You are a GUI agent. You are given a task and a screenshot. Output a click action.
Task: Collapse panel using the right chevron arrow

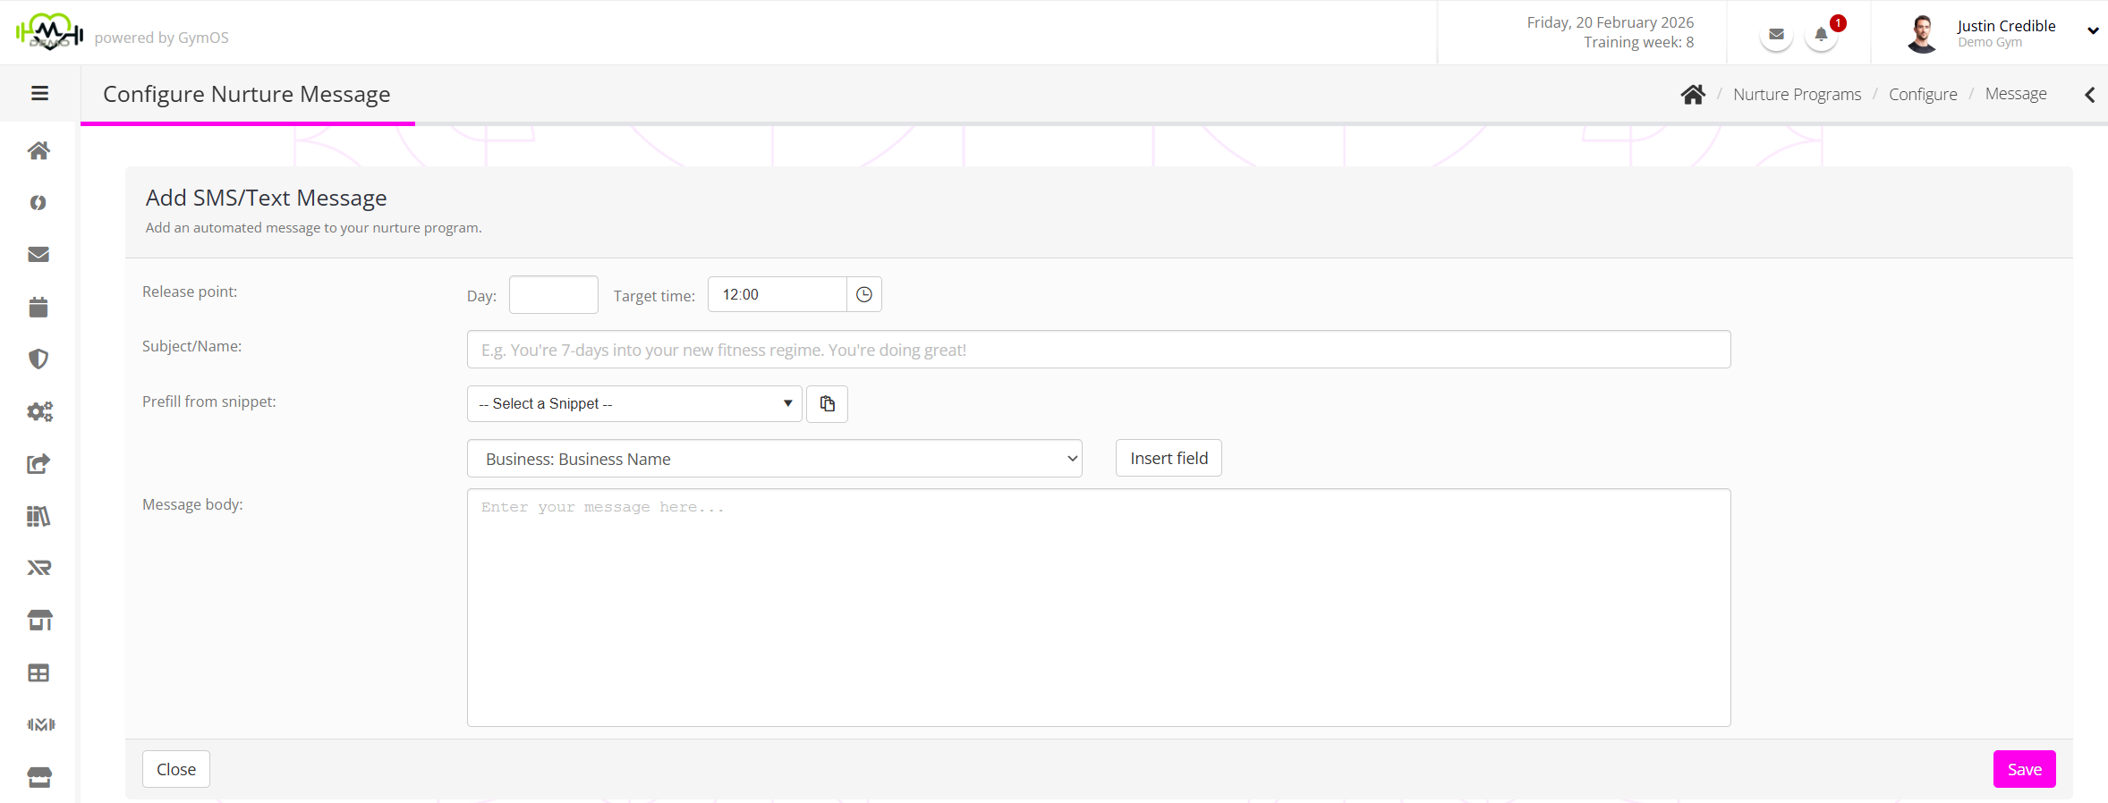point(2089,95)
